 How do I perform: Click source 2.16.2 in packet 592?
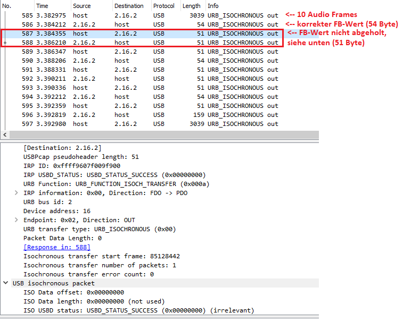point(84,79)
